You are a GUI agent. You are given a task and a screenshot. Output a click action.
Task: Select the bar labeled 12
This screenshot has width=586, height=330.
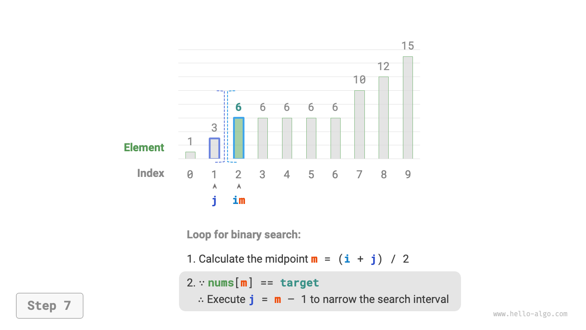[384, 118]
